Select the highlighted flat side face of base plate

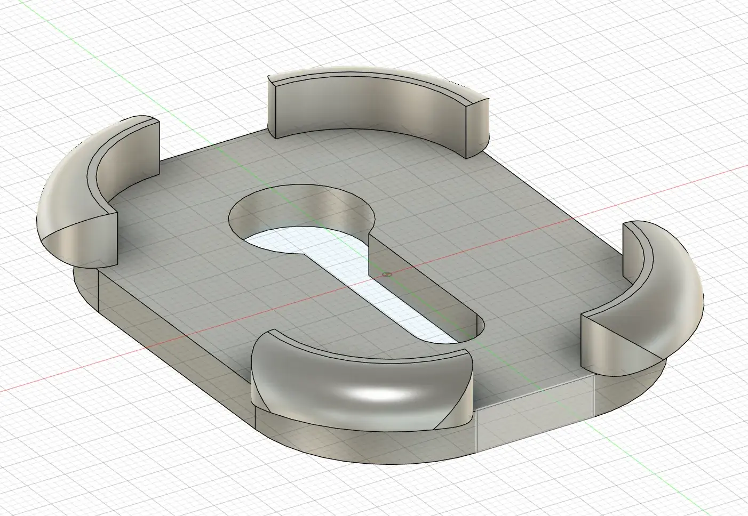click(x=534, y=414)
